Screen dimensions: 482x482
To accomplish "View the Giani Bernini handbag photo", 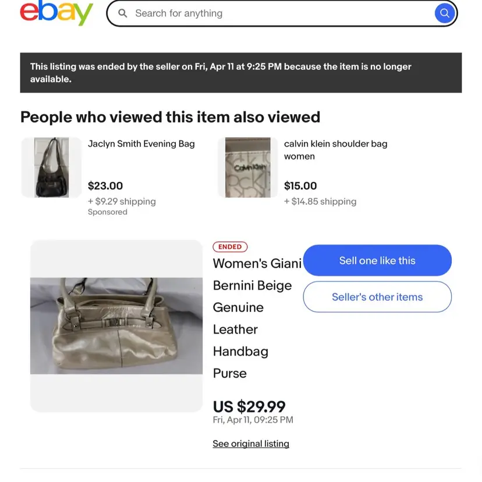I will click(x=116, y=325).
